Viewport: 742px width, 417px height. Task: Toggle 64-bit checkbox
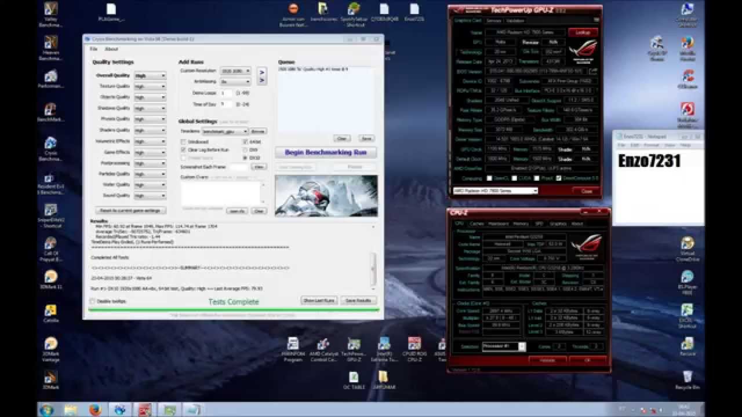point(245,142)
